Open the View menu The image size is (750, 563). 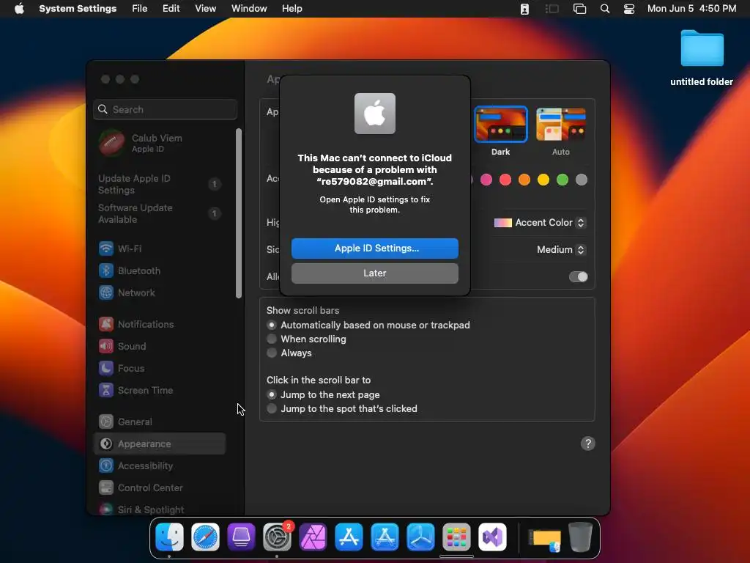pyautogui.click(x=205, y=9)
